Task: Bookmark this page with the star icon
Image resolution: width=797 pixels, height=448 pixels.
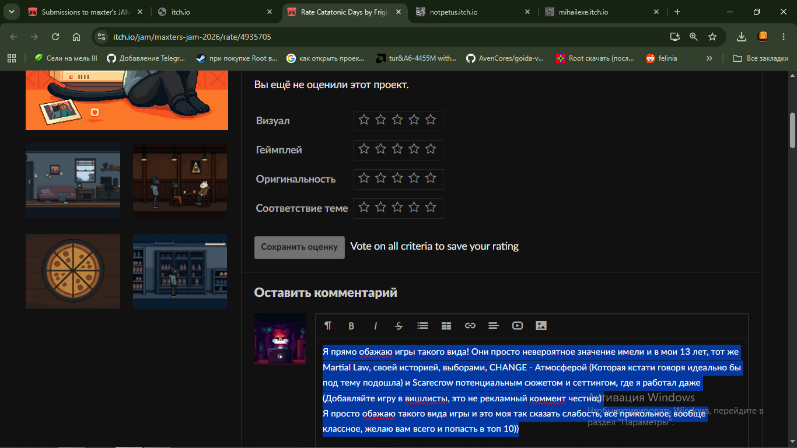Action: [712, 37]
